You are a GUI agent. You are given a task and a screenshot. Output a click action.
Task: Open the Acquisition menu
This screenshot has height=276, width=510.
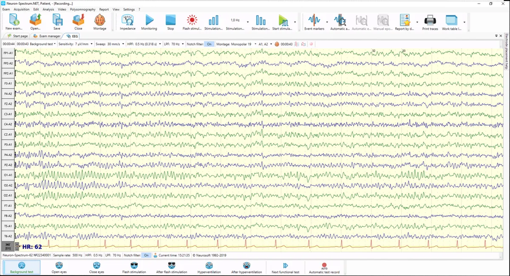coord(22,9)
